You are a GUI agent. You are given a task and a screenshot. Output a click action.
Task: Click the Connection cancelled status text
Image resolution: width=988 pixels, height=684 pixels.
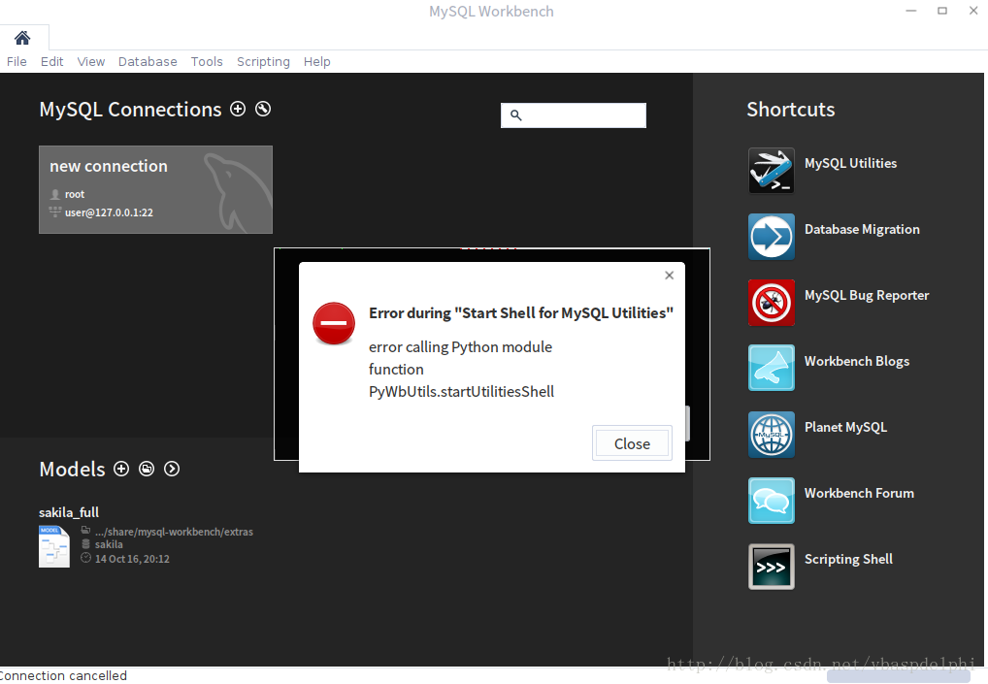pos(63,676)
